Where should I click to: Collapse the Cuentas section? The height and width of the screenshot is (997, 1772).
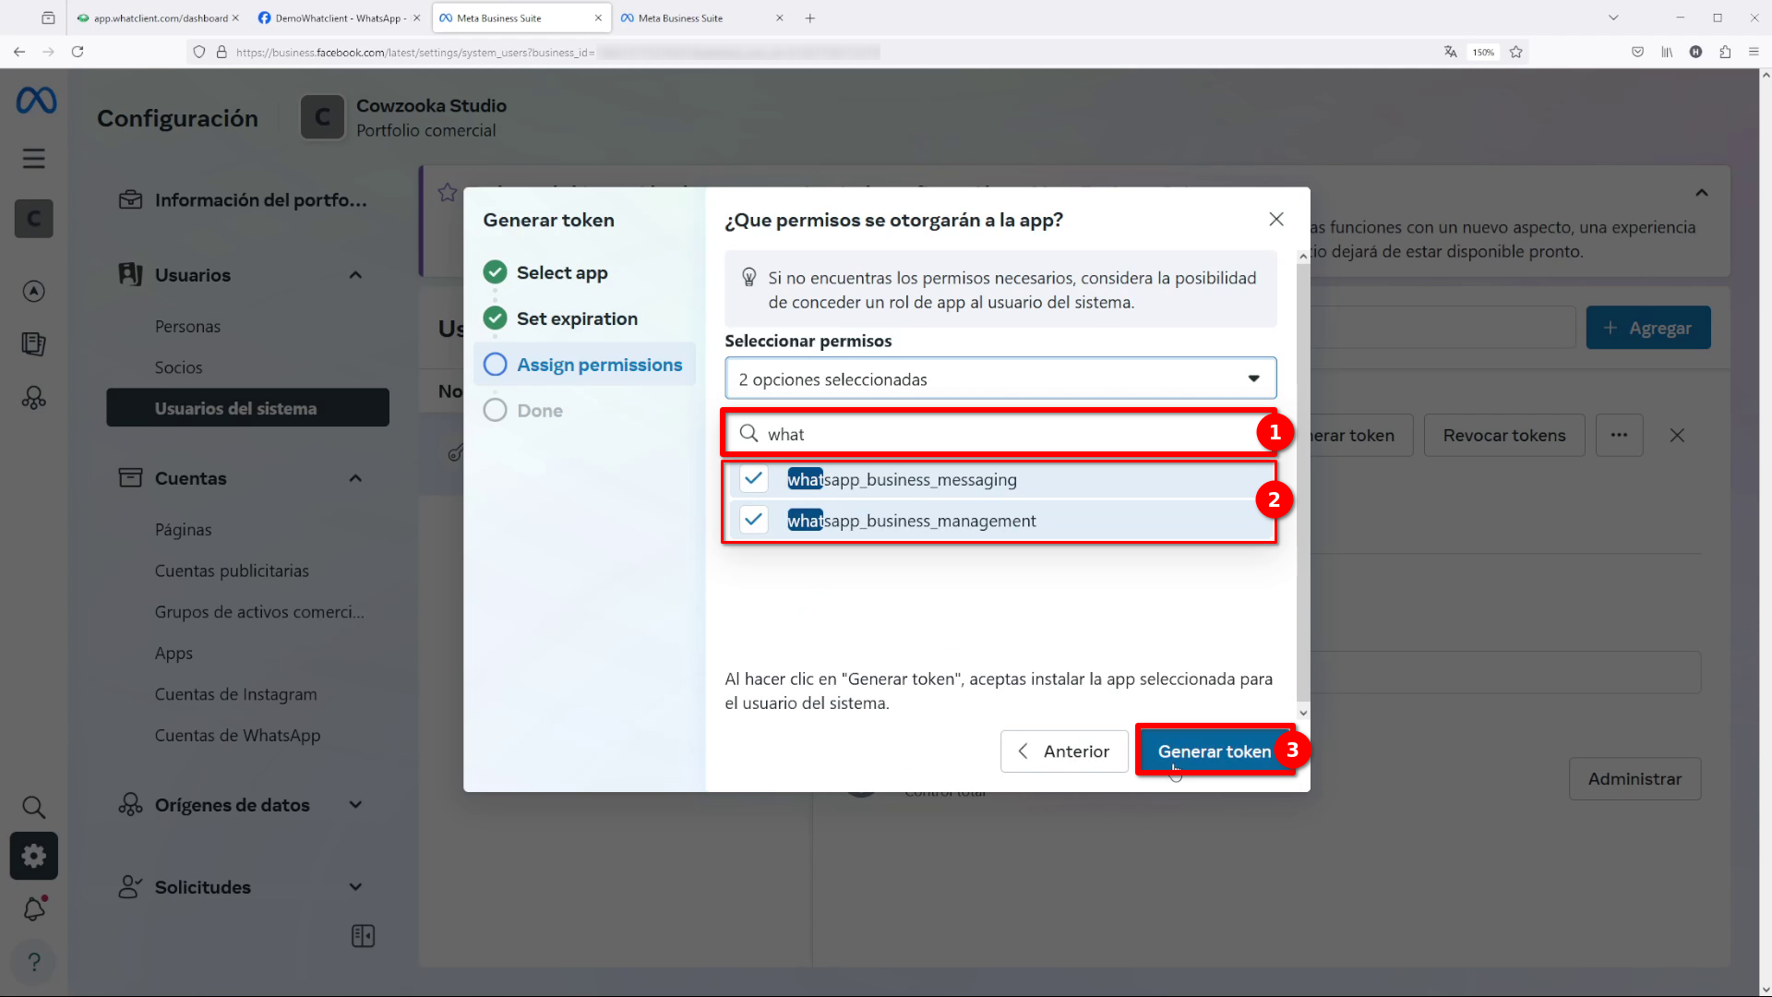pos(355,478)
